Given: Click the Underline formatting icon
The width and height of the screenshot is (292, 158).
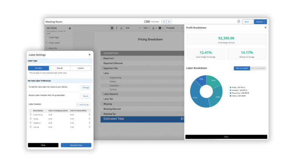Looking at the screenshot, I should (x=121, y=28).
